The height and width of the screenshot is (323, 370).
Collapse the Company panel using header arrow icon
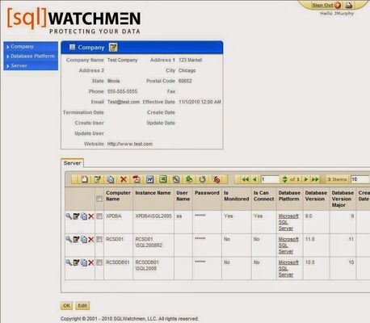click(72, 48)
